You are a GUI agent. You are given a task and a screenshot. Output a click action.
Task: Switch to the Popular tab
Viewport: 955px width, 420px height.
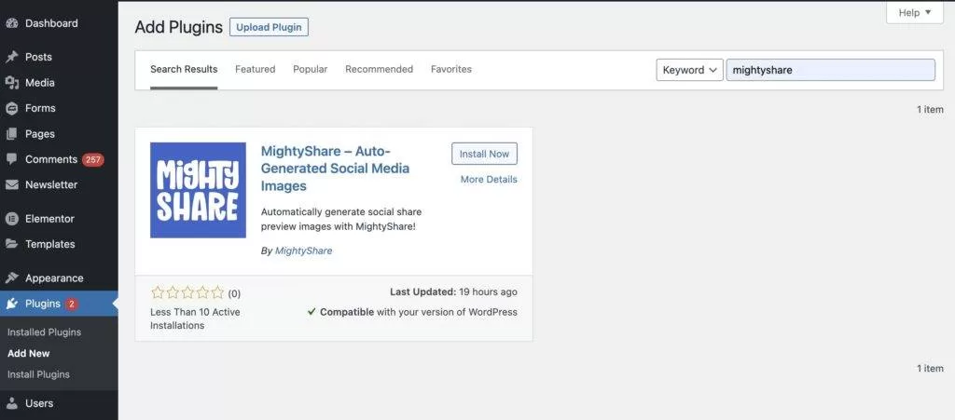coord(310,69)
